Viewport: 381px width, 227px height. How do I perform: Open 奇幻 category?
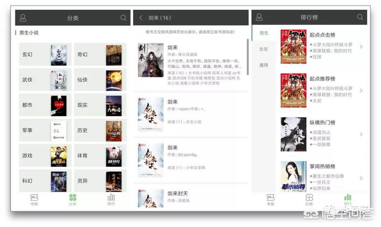coord(100,54)
